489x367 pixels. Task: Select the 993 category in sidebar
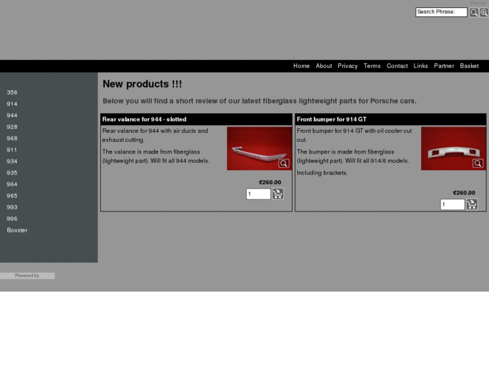click(x=12, y=207)
